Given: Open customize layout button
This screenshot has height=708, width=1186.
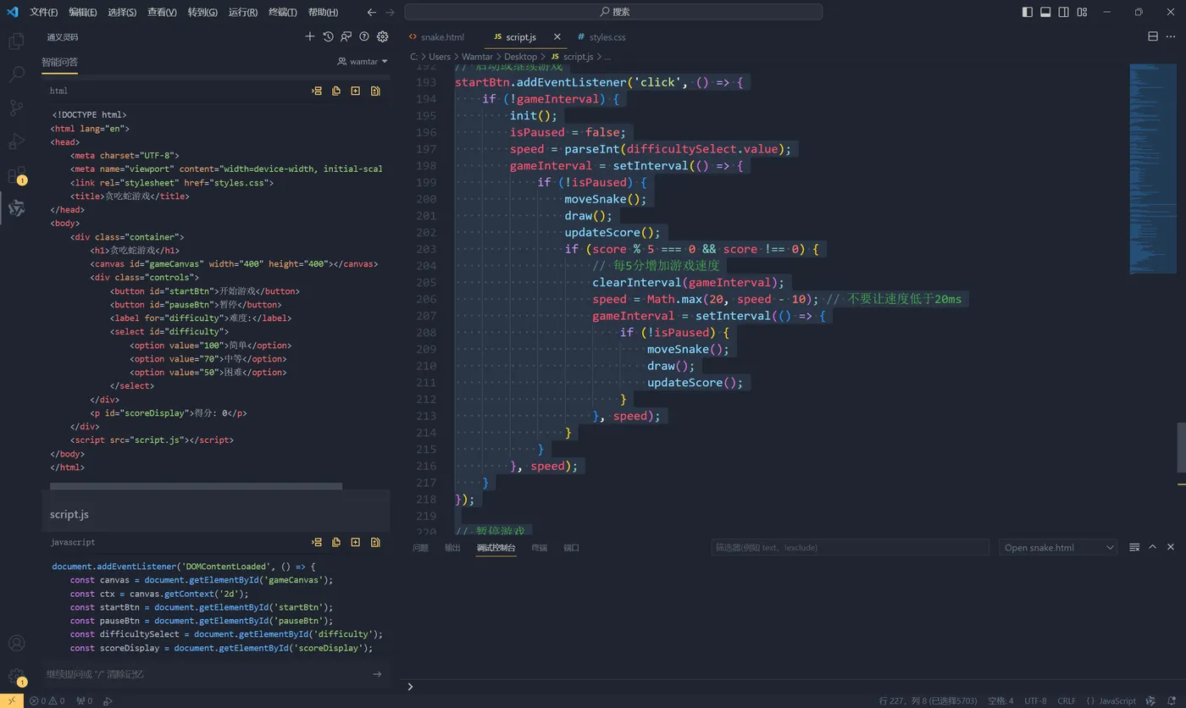Looking at the screenshot, I should pos(1083,12).
